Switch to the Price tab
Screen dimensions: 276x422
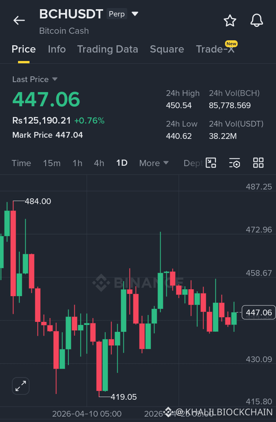pos(24,49)
